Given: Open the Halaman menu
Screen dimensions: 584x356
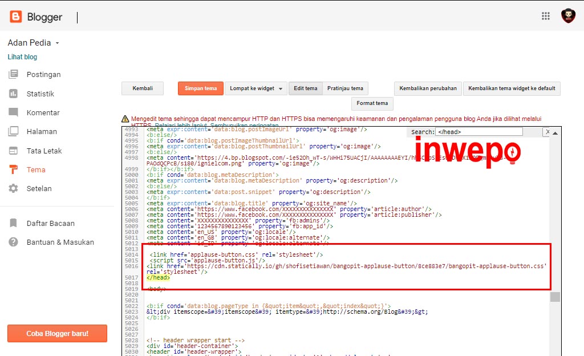Looking at the screenshot, I should 42,131.
